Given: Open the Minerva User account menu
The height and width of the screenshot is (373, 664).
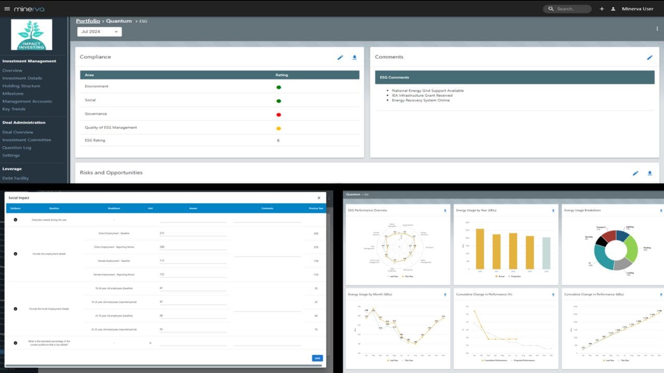Looking at the screenshot, I should 638,8.
